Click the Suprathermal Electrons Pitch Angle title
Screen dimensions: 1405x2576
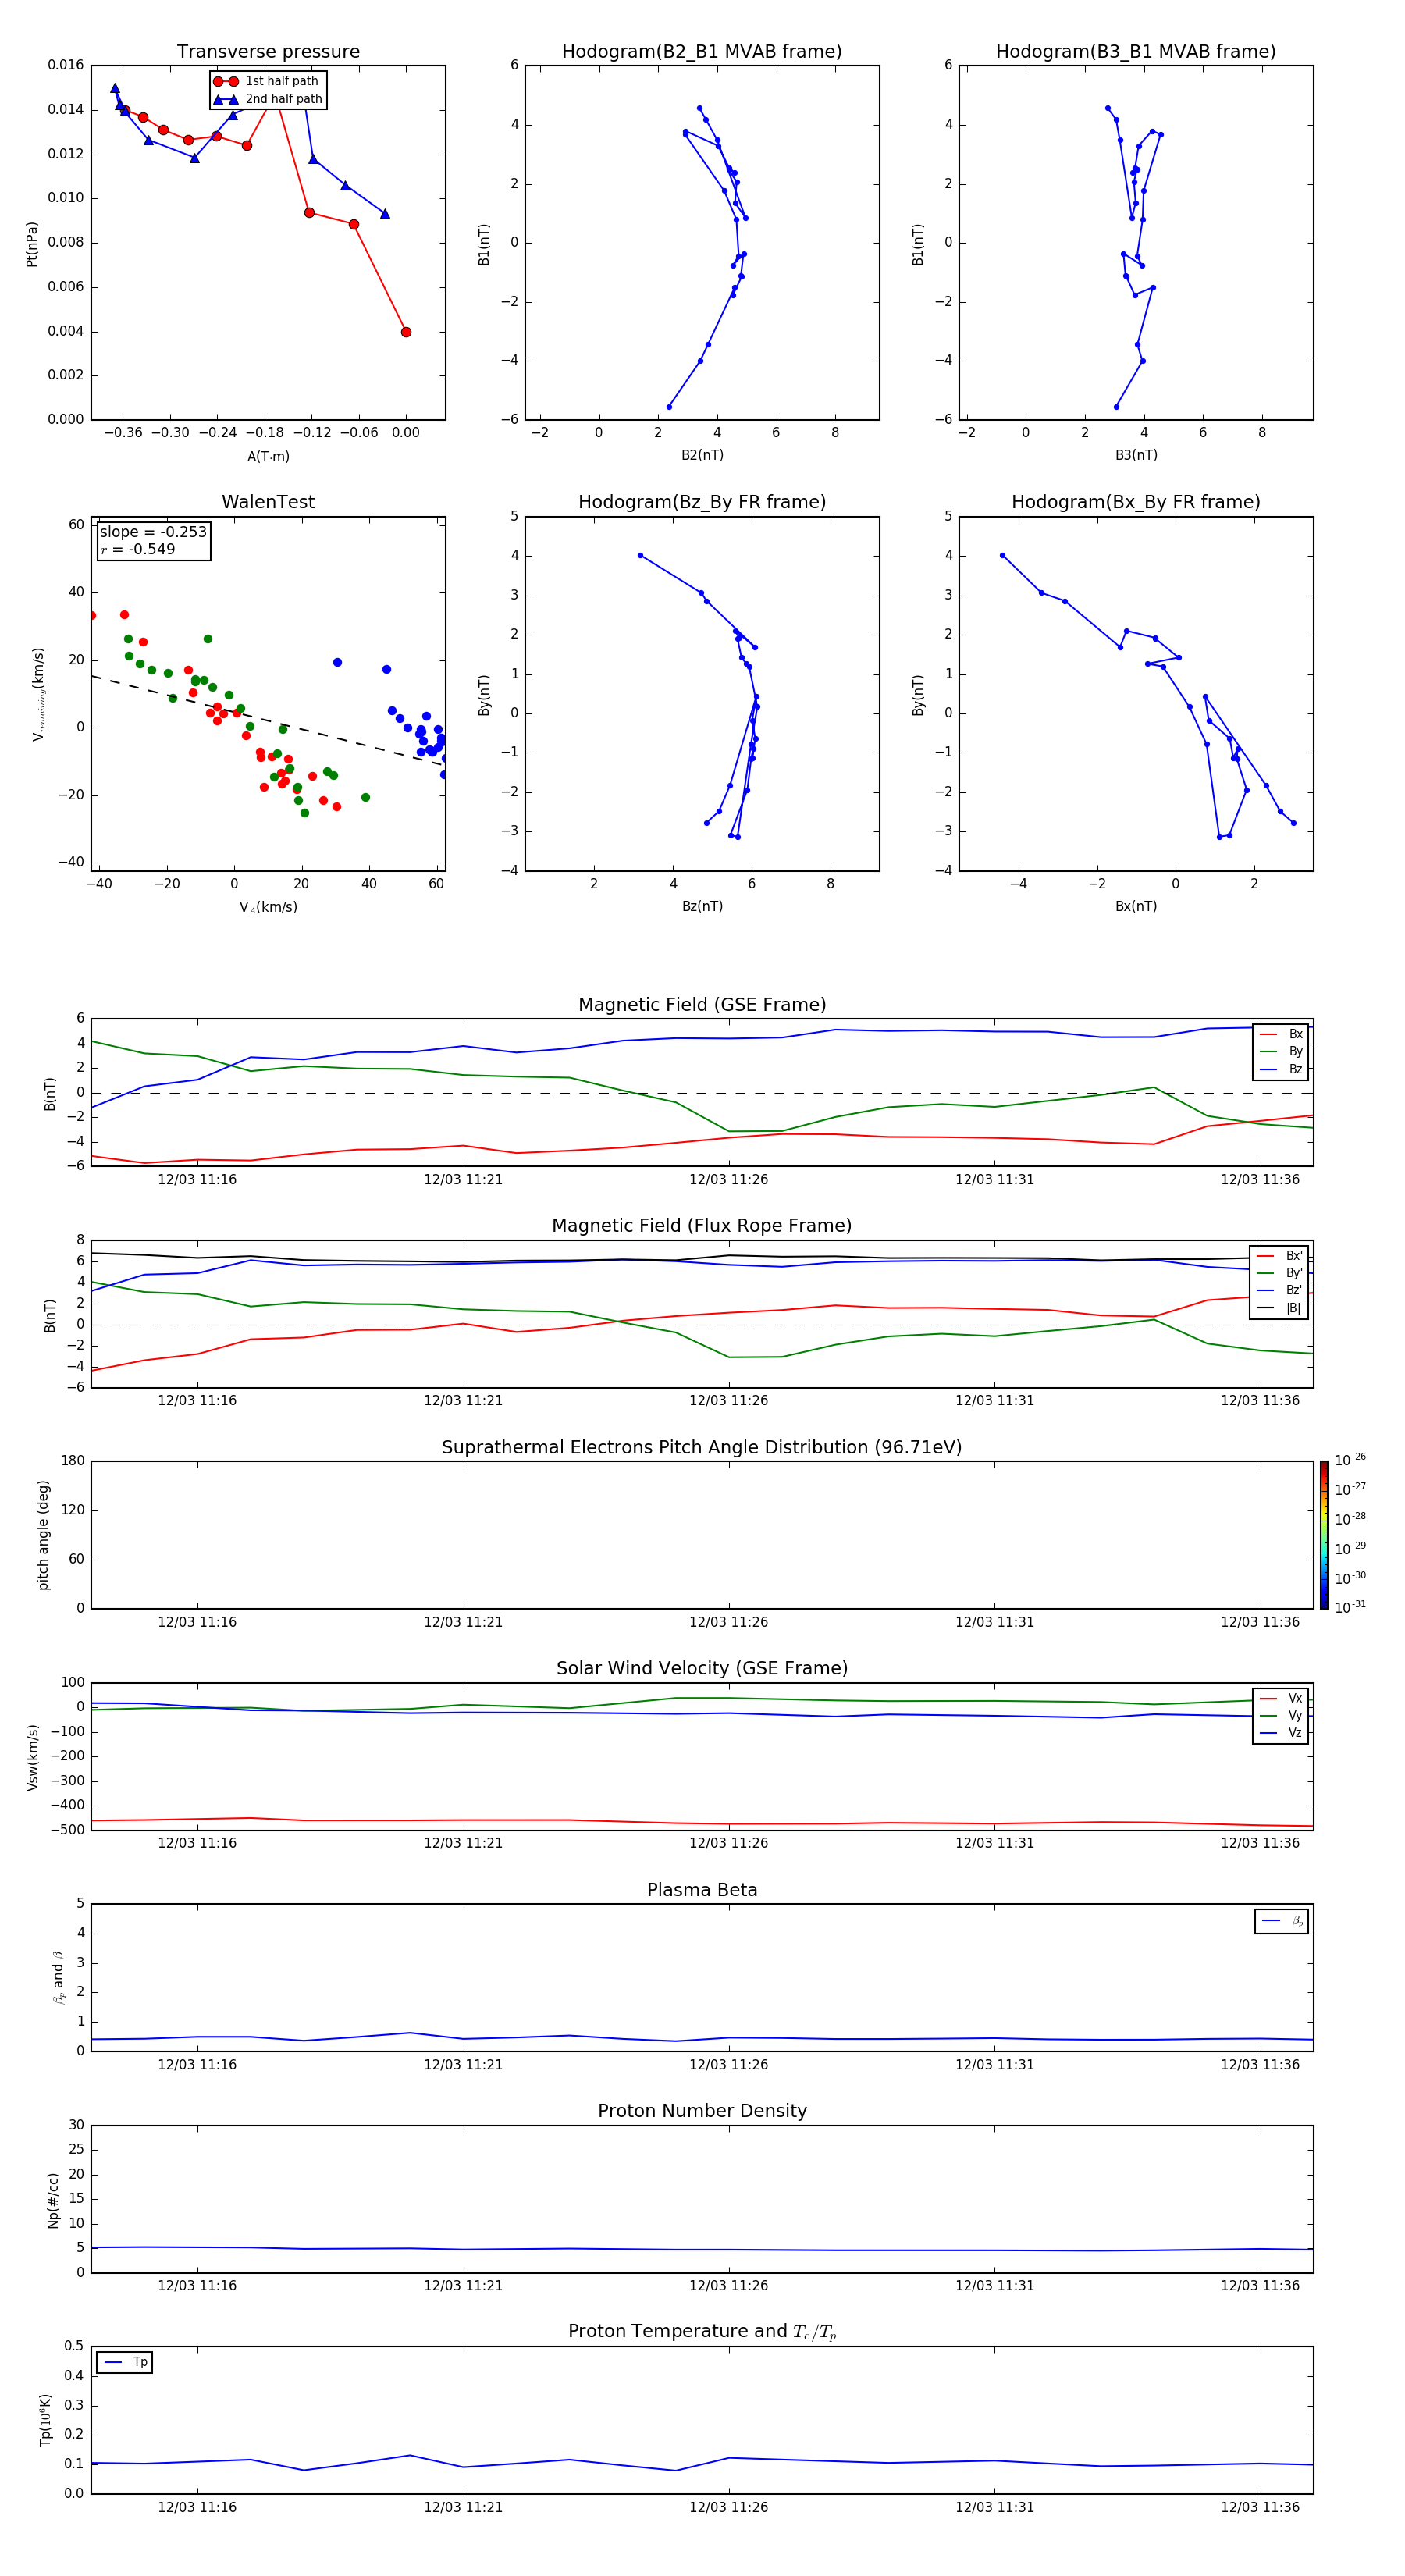702,1448
